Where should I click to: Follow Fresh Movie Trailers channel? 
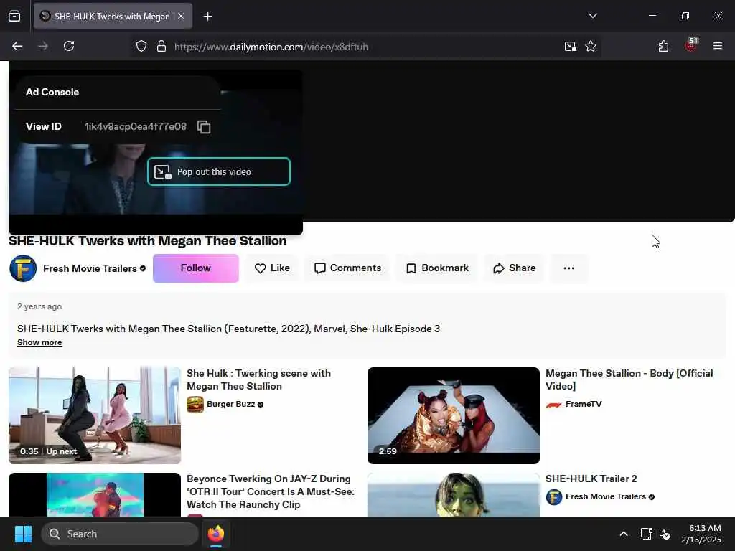point(195,268)
